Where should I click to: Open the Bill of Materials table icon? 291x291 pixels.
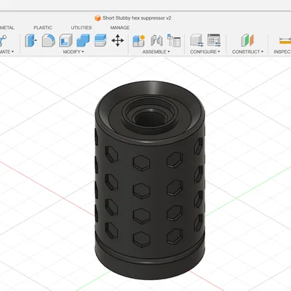tap(174, 40)
